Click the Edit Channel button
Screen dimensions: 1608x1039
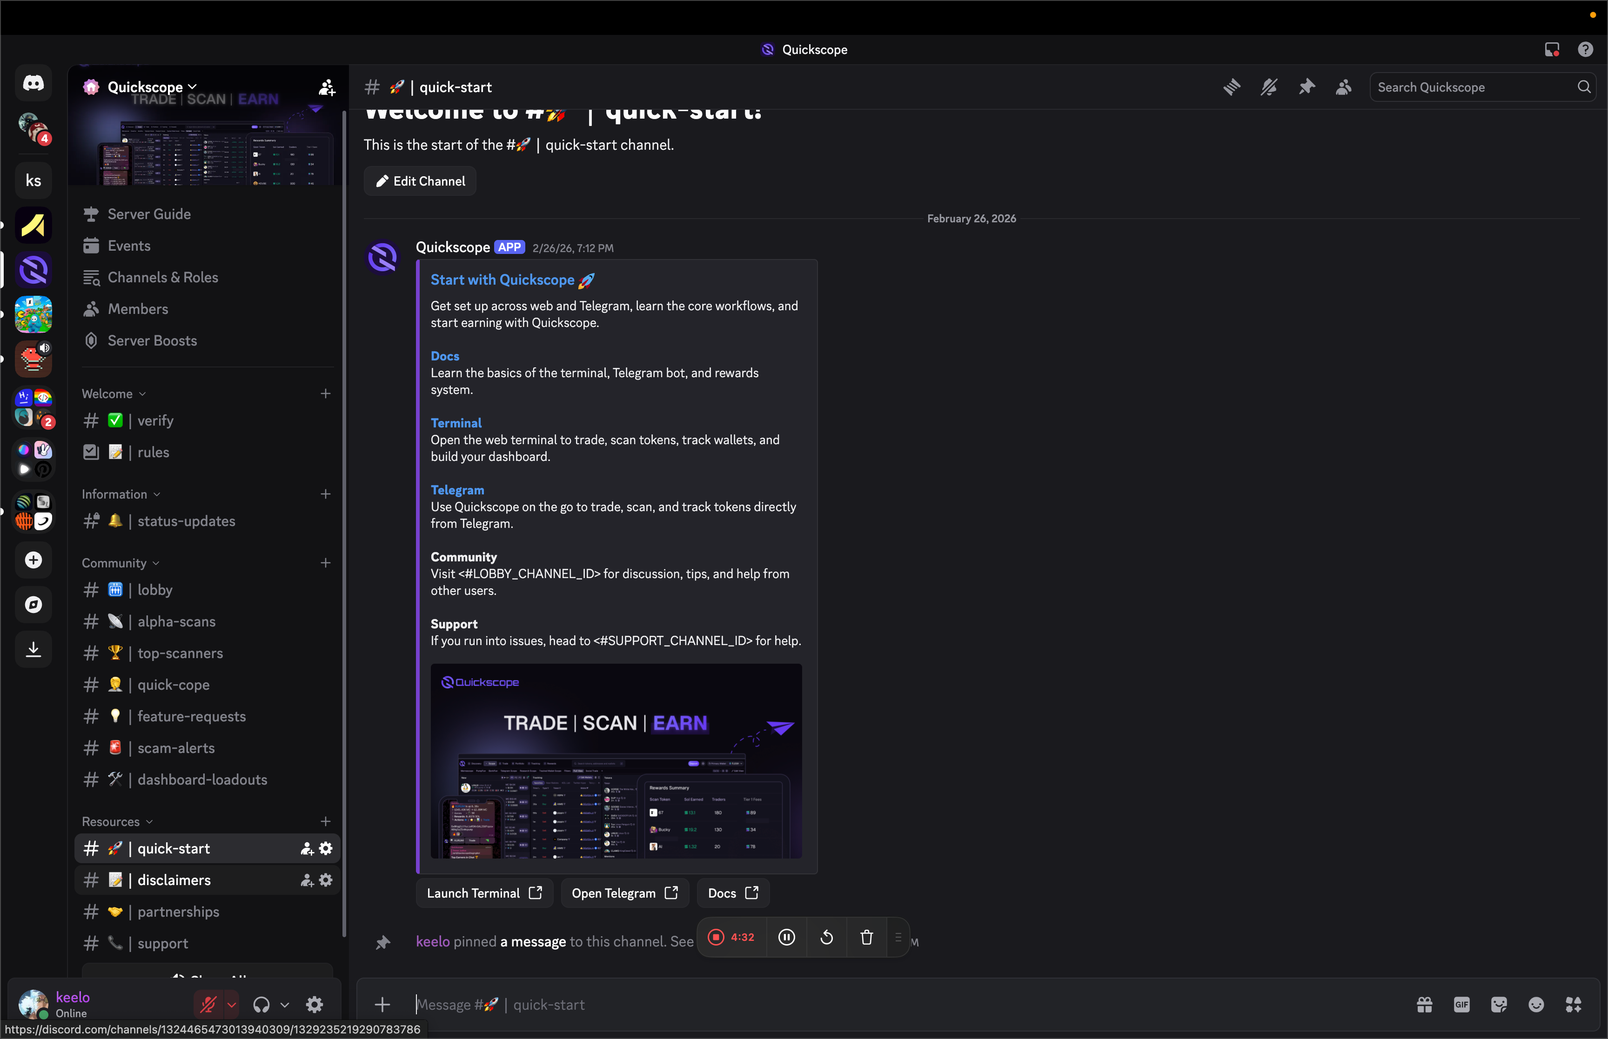pos(419,181)
